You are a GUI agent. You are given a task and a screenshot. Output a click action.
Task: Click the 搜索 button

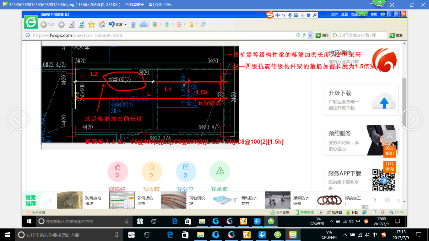[396, 35]
